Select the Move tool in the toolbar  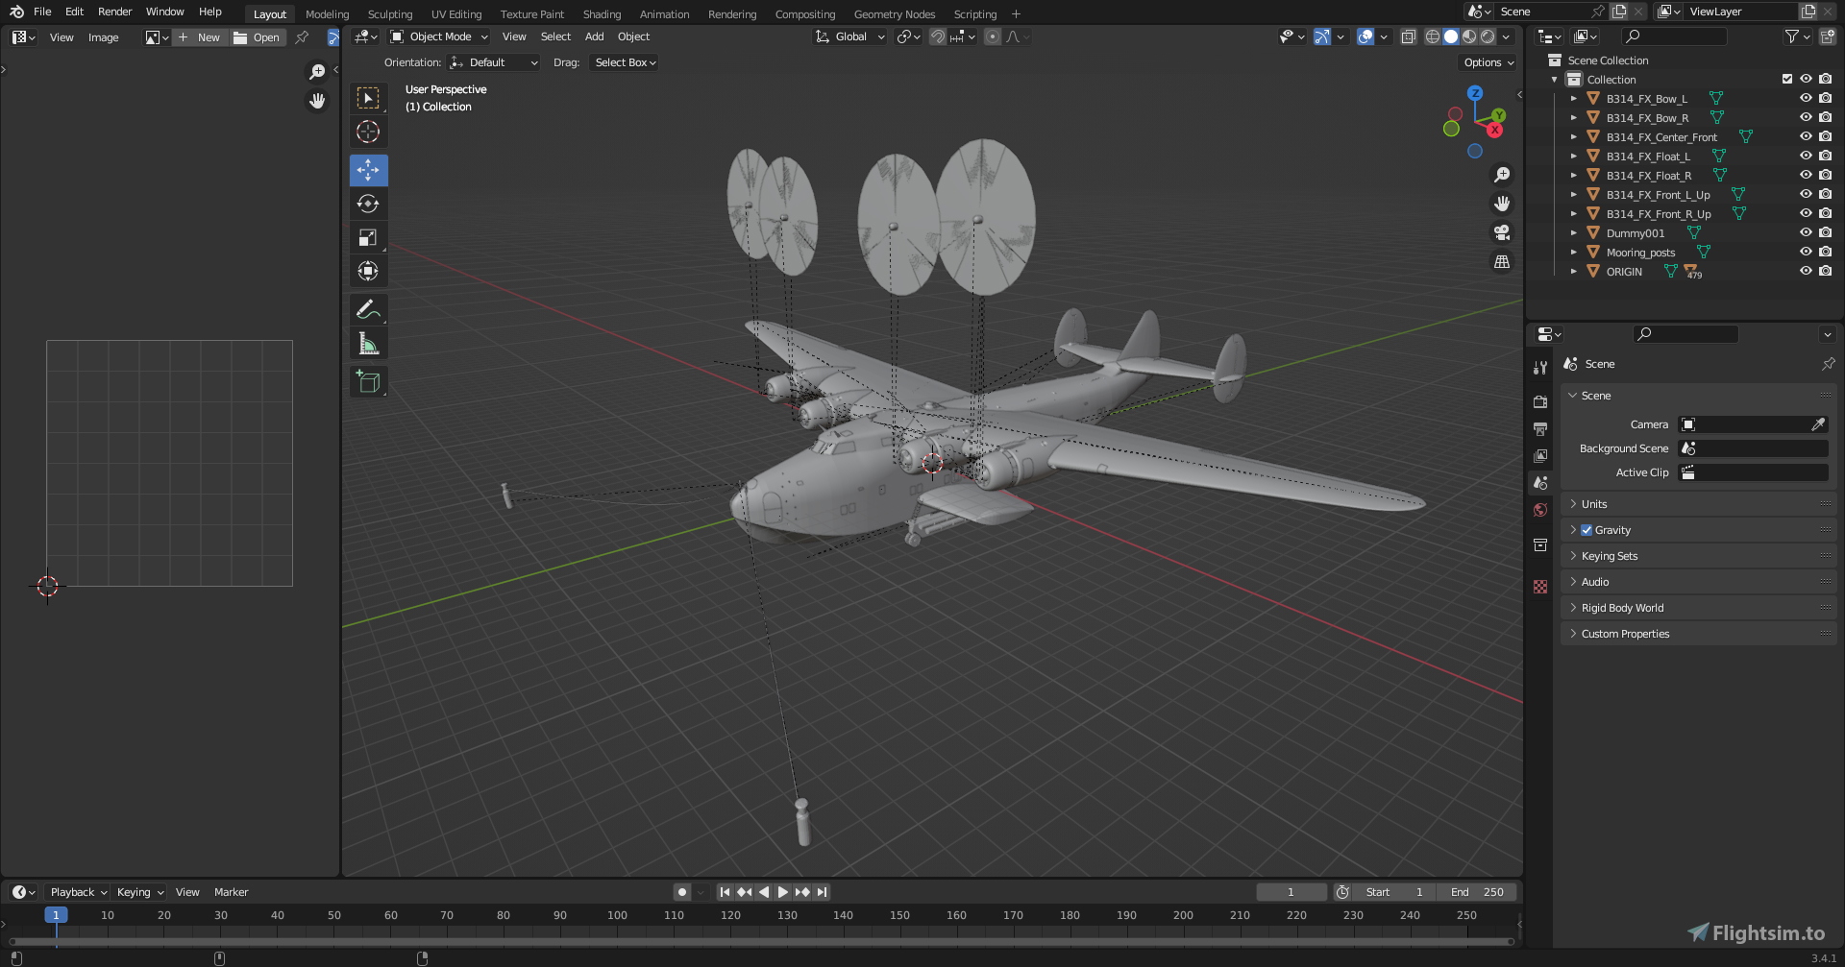[x=368, y=170]
